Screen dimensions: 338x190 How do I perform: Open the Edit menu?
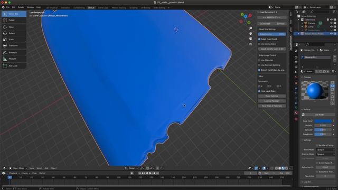14,7
